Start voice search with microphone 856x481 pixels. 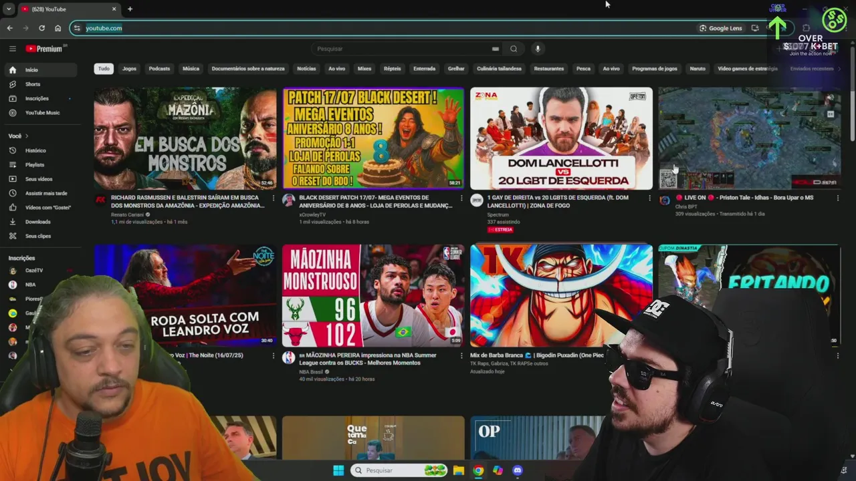tap(537, 49)
